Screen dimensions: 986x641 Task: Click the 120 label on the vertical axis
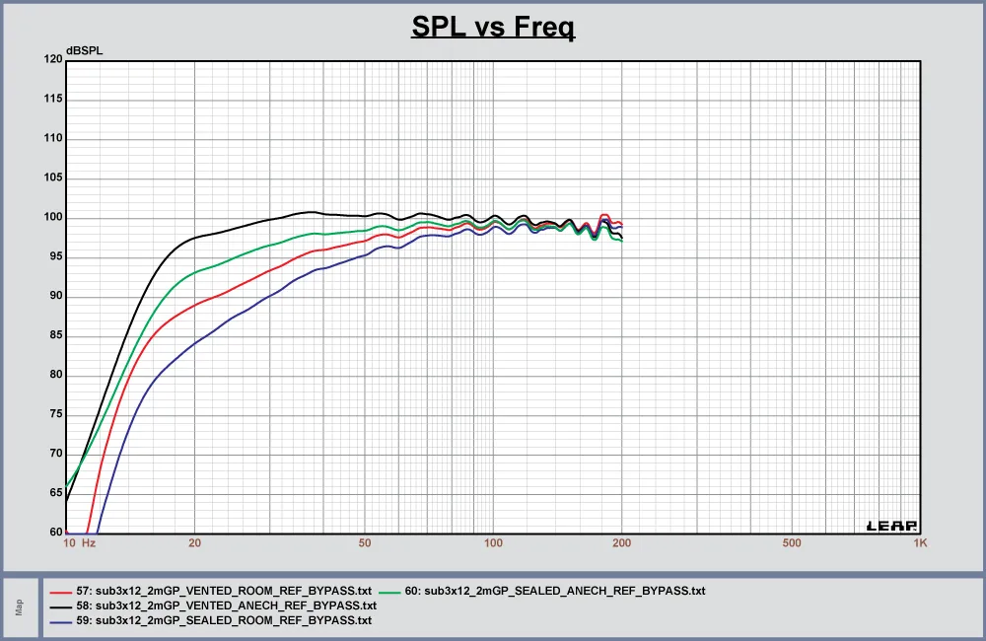coord(51,60)
